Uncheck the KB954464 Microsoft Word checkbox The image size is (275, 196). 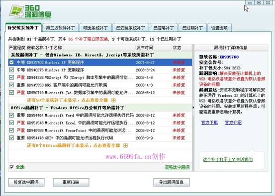click(x=11, y=115)
